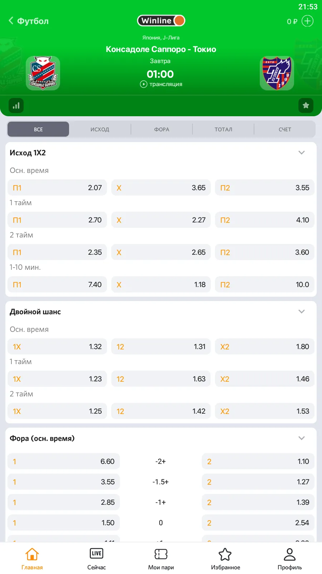
Task: Open match statistics chart icon
Action: 16,106
